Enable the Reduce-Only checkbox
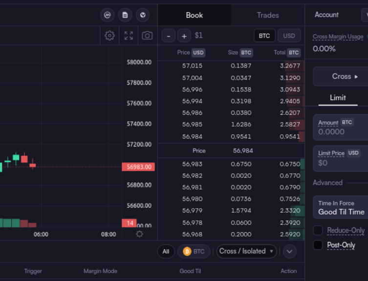Image resolution: width=368 pixels, height=281 pixels. point(318,230)
